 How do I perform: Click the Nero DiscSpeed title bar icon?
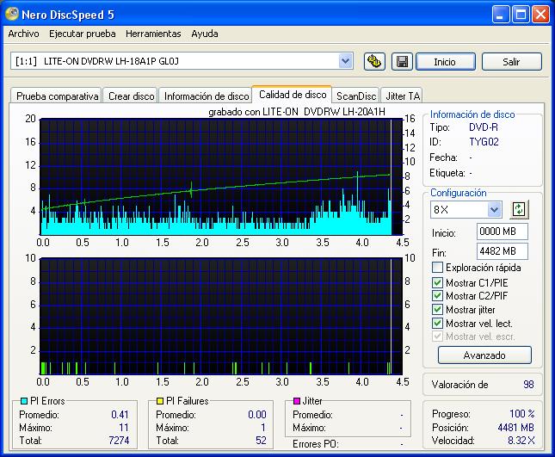[12, 15]
